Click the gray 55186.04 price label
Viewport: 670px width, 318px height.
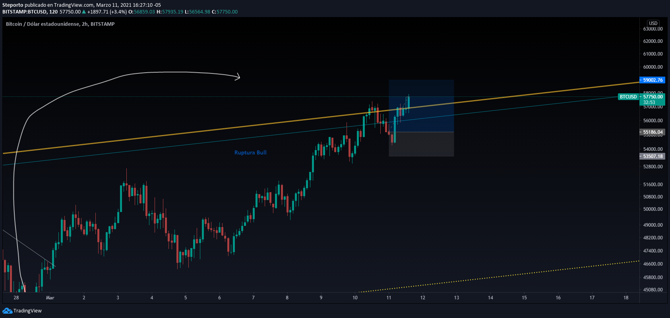tap(653, 132)
